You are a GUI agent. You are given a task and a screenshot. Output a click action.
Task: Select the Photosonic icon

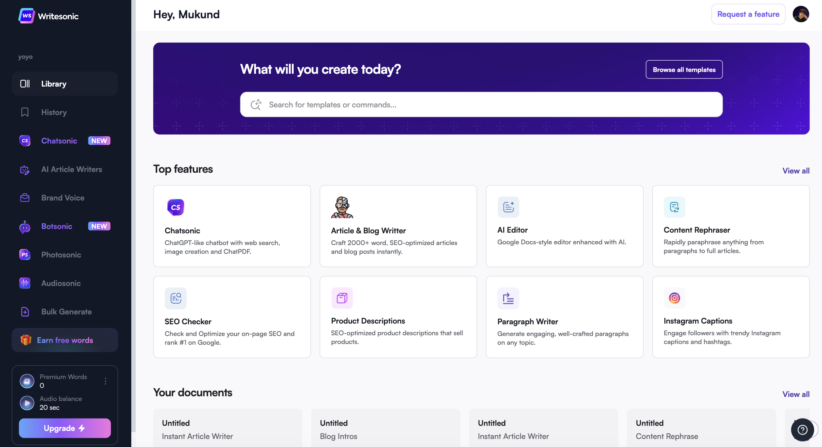[x=24, y=255]
